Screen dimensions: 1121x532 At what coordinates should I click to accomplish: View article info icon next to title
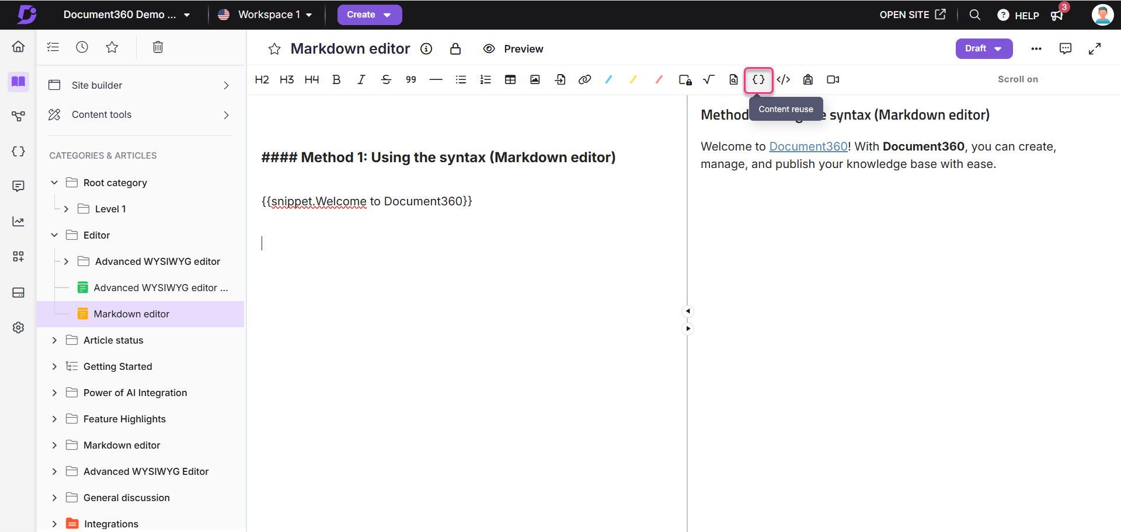click(426, 49)
